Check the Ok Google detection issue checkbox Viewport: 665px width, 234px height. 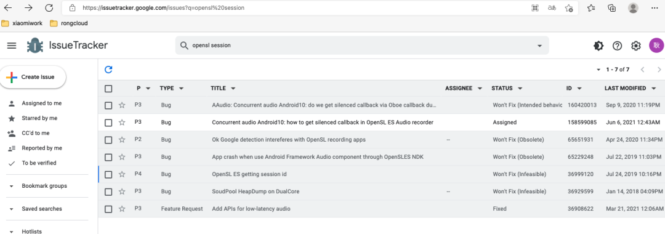pyautogui.click(x=108, y=140)
